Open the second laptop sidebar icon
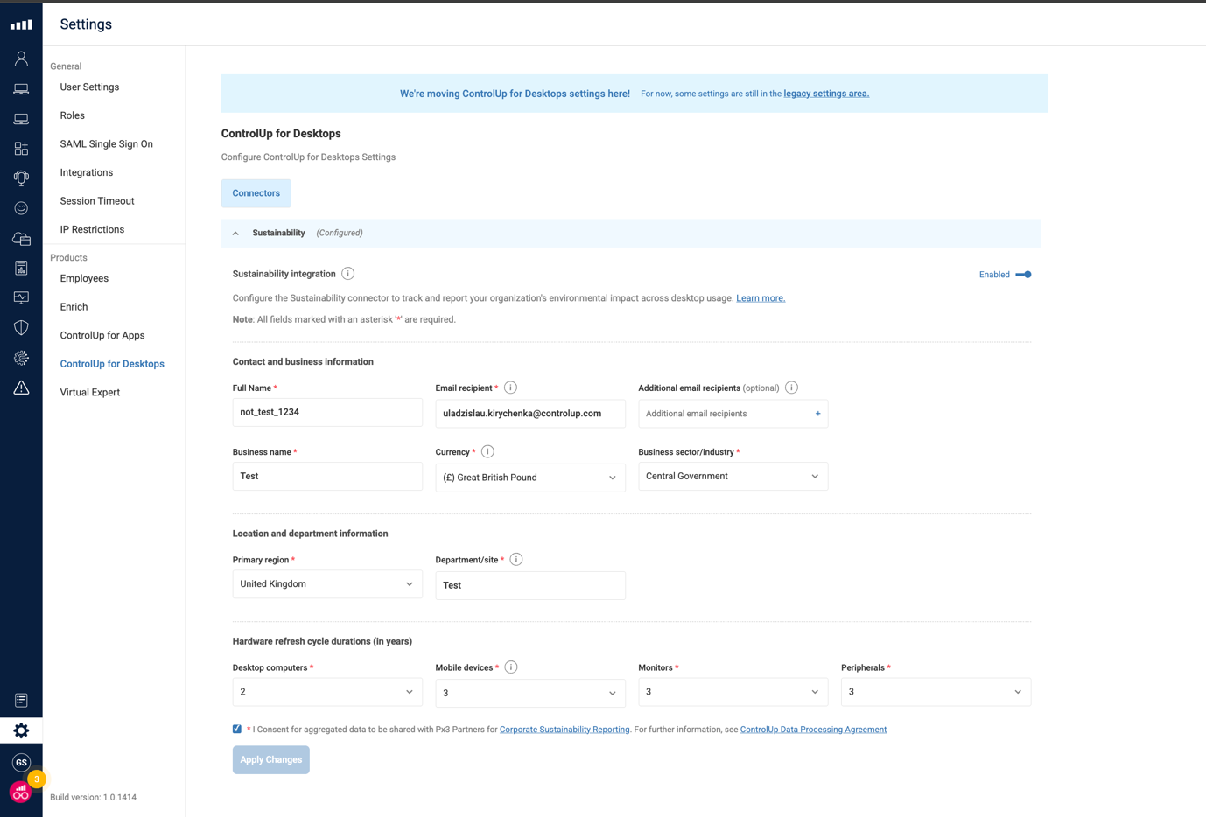The width and height of the screenshot is (1206, 817). [21, 119]
